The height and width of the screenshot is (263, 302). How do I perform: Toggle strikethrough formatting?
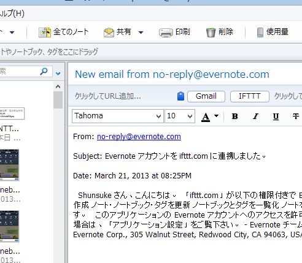[296, 116]
